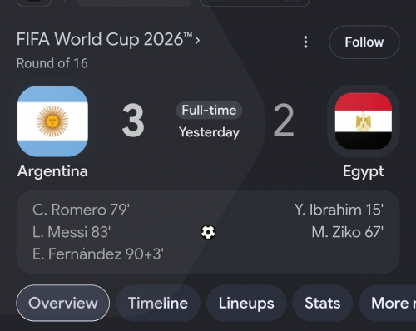This screenshot has height=331, width=416.
Task: Select the Full-time status badge
Action: click(209, 111)
